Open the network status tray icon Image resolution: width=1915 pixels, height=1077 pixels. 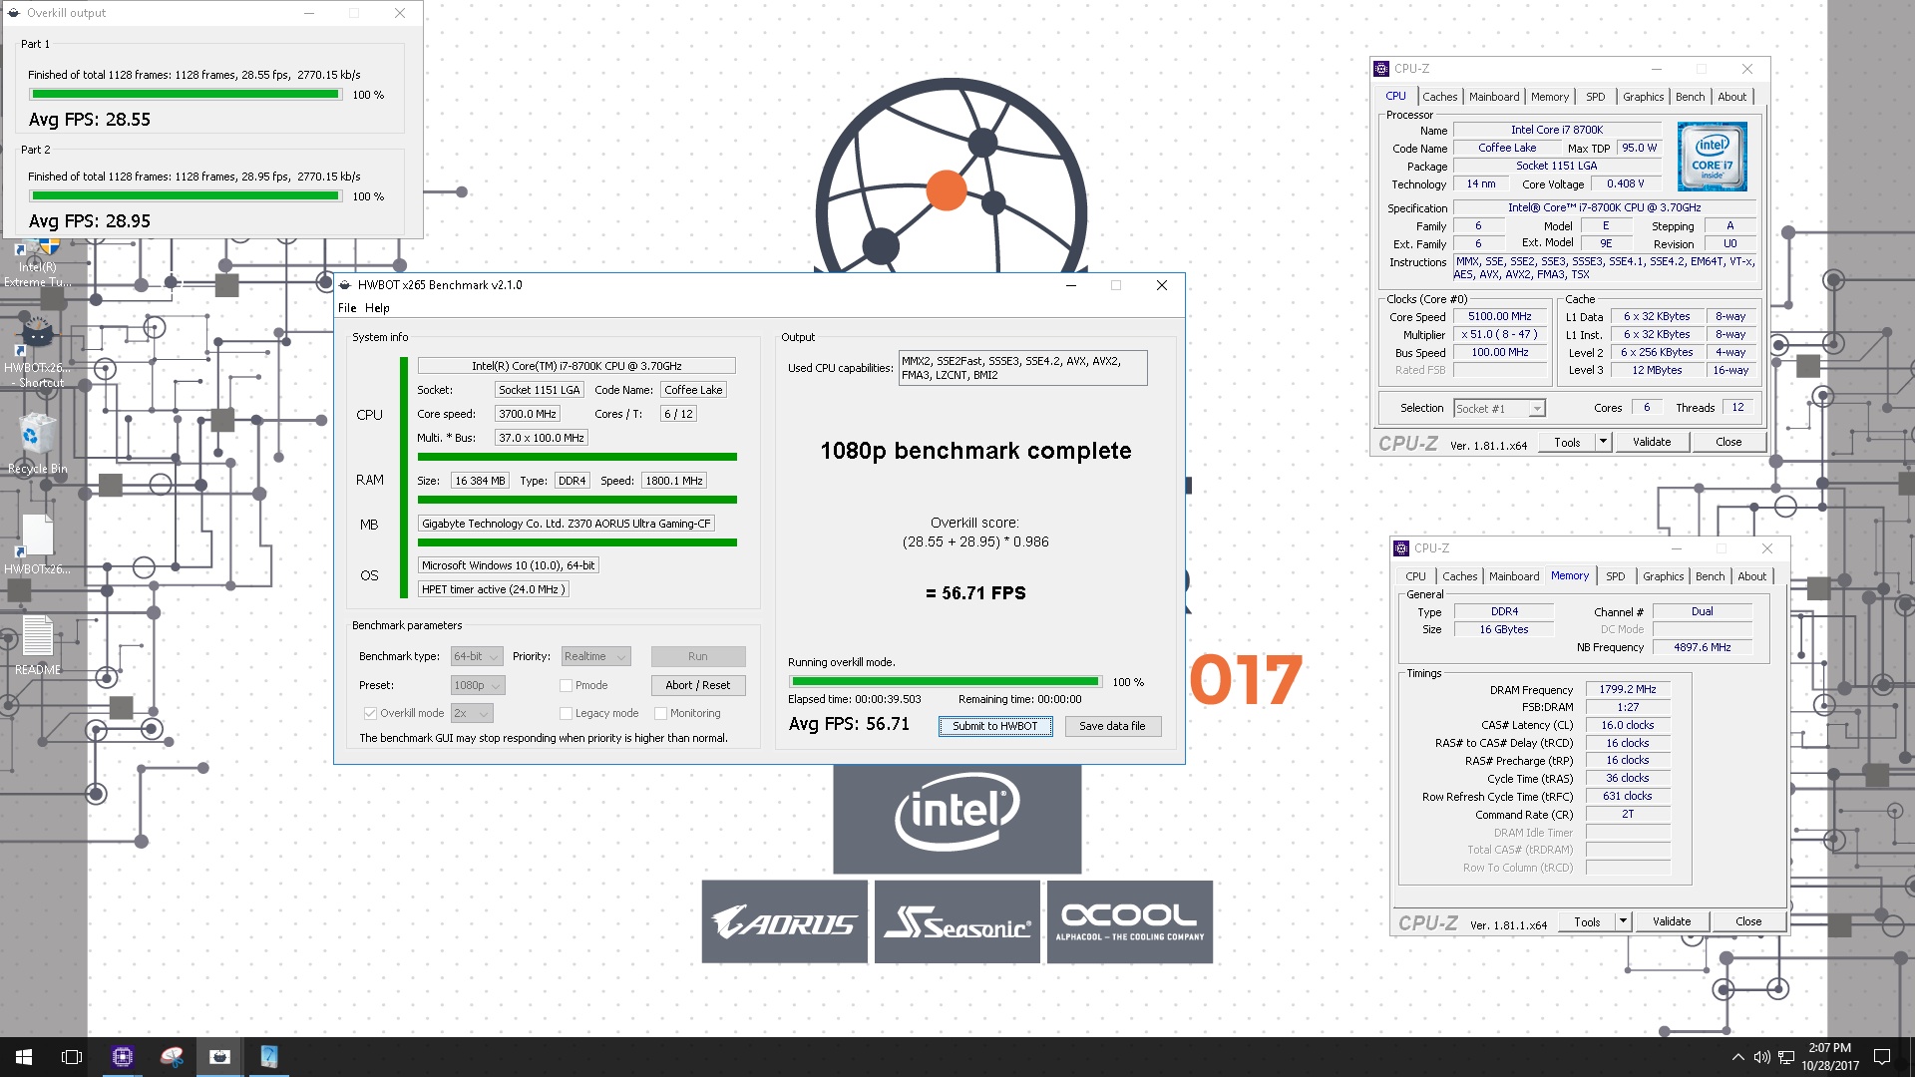(1786, 1057)
